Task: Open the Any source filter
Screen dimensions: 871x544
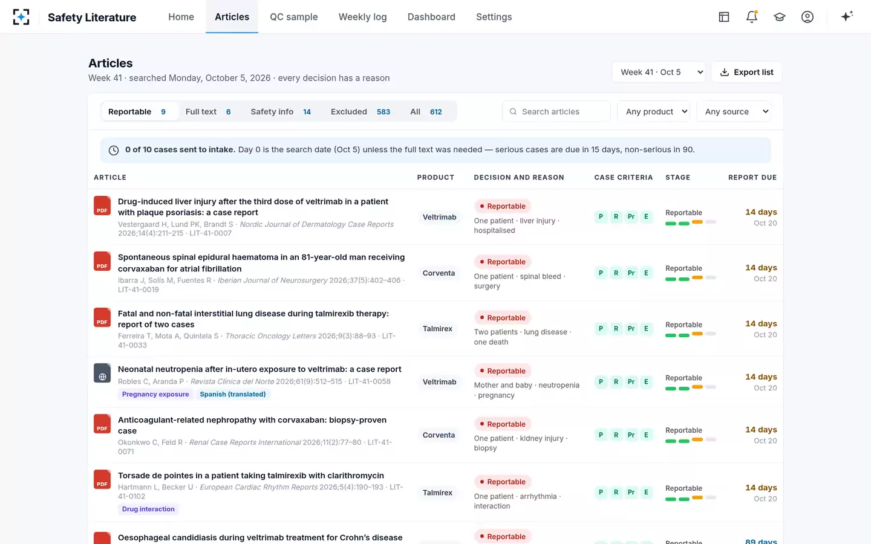Action: point(734,111)
